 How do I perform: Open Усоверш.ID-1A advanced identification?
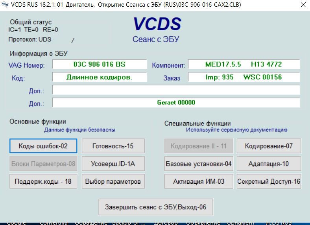[113, 164]
